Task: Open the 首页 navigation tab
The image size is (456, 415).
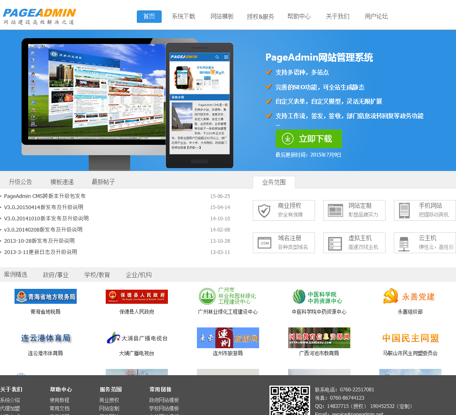Action: 149,17
